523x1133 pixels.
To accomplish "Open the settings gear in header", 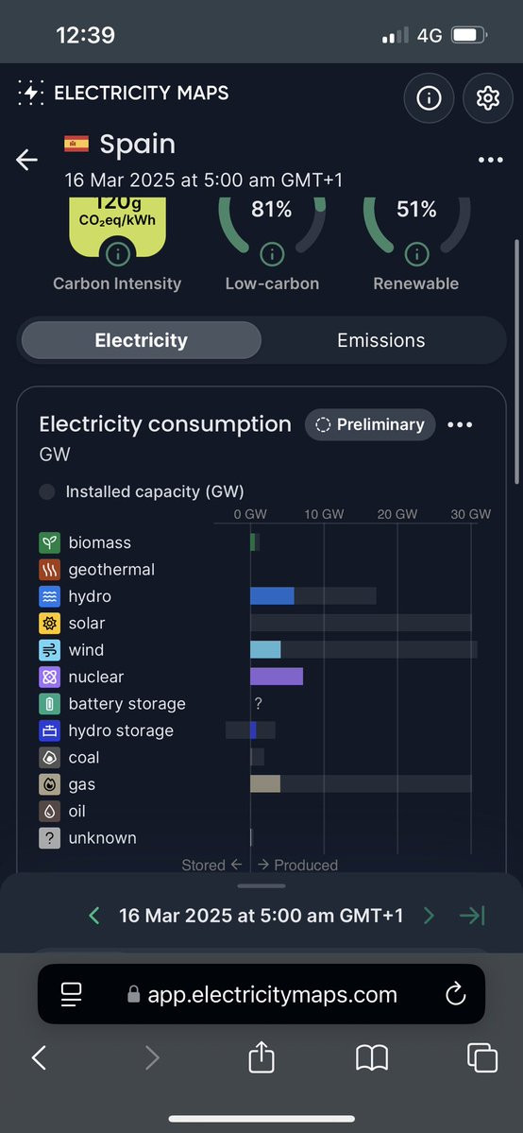I will pos(488,97).
